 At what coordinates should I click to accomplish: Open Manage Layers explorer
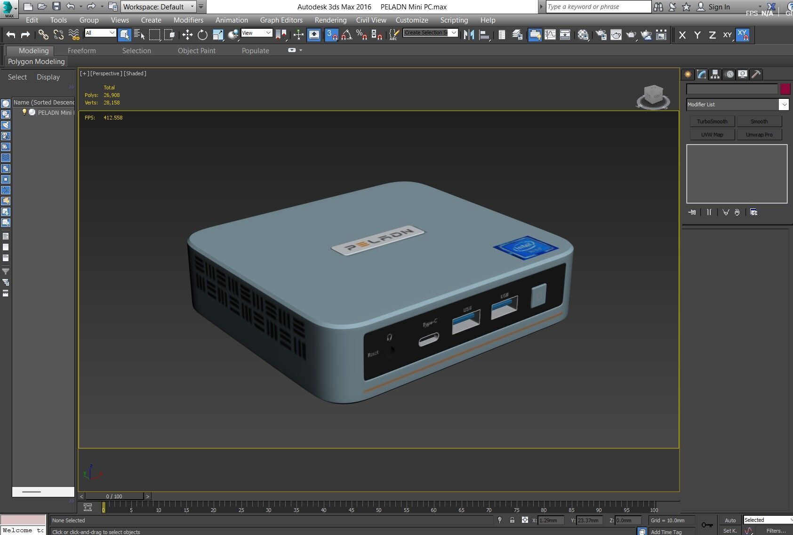click(x=517, y=35)
